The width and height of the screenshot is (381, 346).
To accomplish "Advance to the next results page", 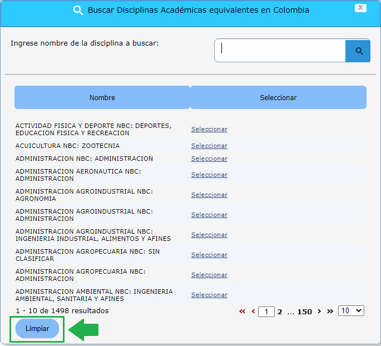I will [319, 312].
